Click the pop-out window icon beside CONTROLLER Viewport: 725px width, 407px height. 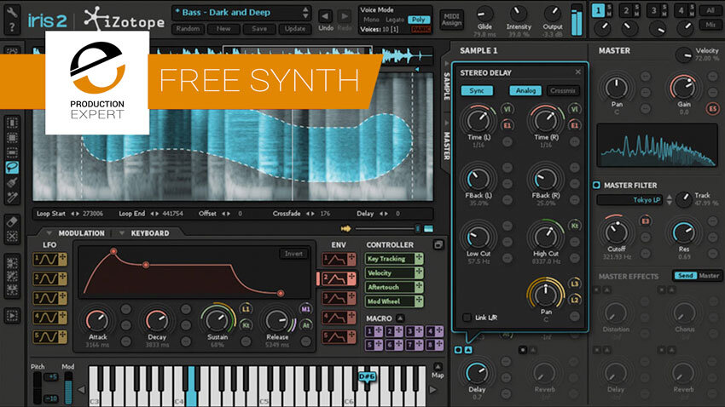coord(438,244)
